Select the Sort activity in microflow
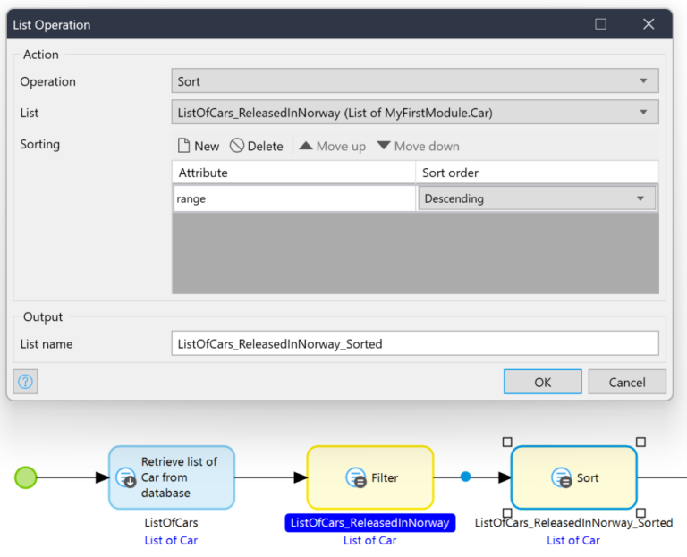687x557 pixels. [574, 477]
